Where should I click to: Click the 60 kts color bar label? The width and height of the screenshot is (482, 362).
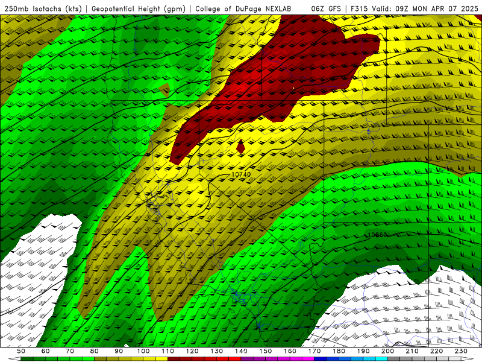click(46, 351)
